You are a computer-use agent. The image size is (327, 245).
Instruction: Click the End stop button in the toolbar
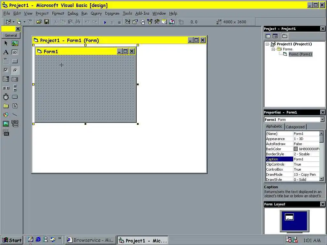tap(119, 22)
